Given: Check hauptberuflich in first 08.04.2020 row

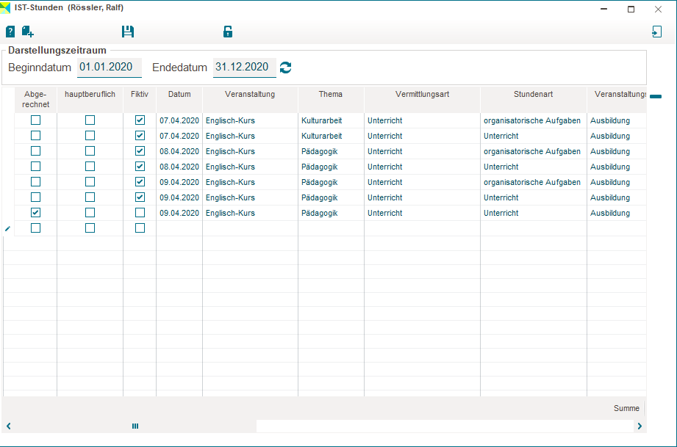Looking at the screenshot, I should 90,151.
